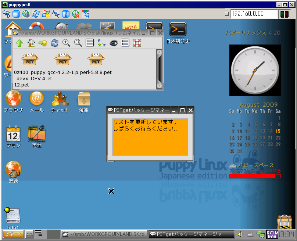The height and width of the screenshot is (241, 297).
Task: Click the リストを更新しています message text
Action: (x=145, y=122)
